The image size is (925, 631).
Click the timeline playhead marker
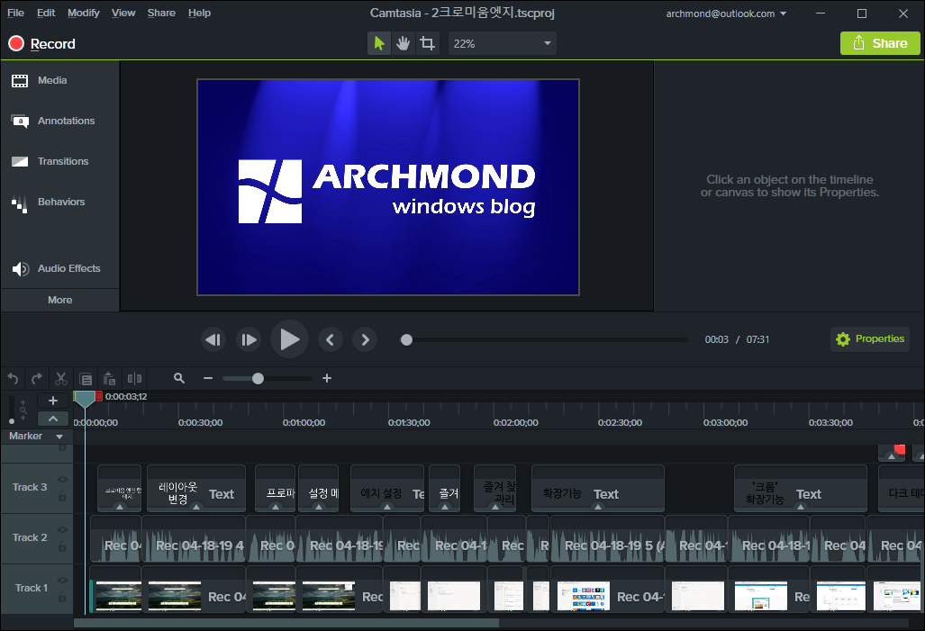coord(85,400)
